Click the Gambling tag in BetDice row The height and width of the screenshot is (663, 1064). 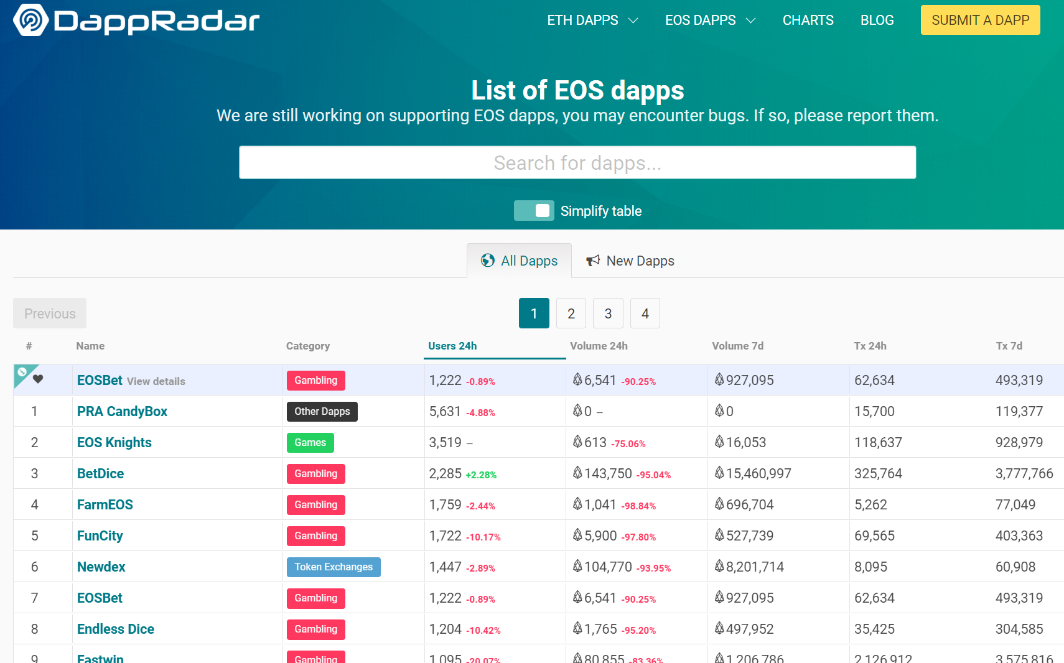pyautogui.click(x=316, y=474)
